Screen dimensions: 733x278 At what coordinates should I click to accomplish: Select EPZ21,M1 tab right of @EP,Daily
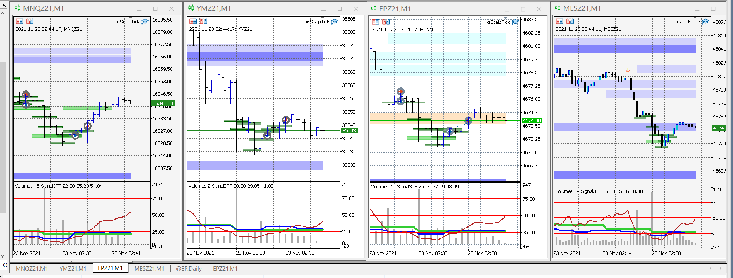(225, 268)
